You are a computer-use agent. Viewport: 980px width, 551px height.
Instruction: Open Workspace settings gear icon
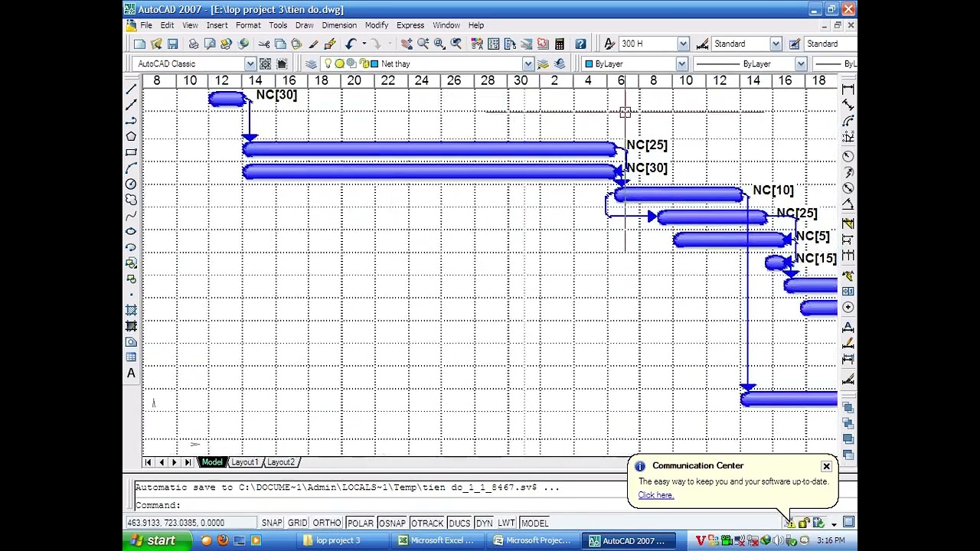[x=265, y=64]
